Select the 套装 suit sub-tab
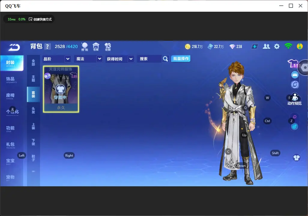This screenshot has height=216, width=308. pos(33,94)
